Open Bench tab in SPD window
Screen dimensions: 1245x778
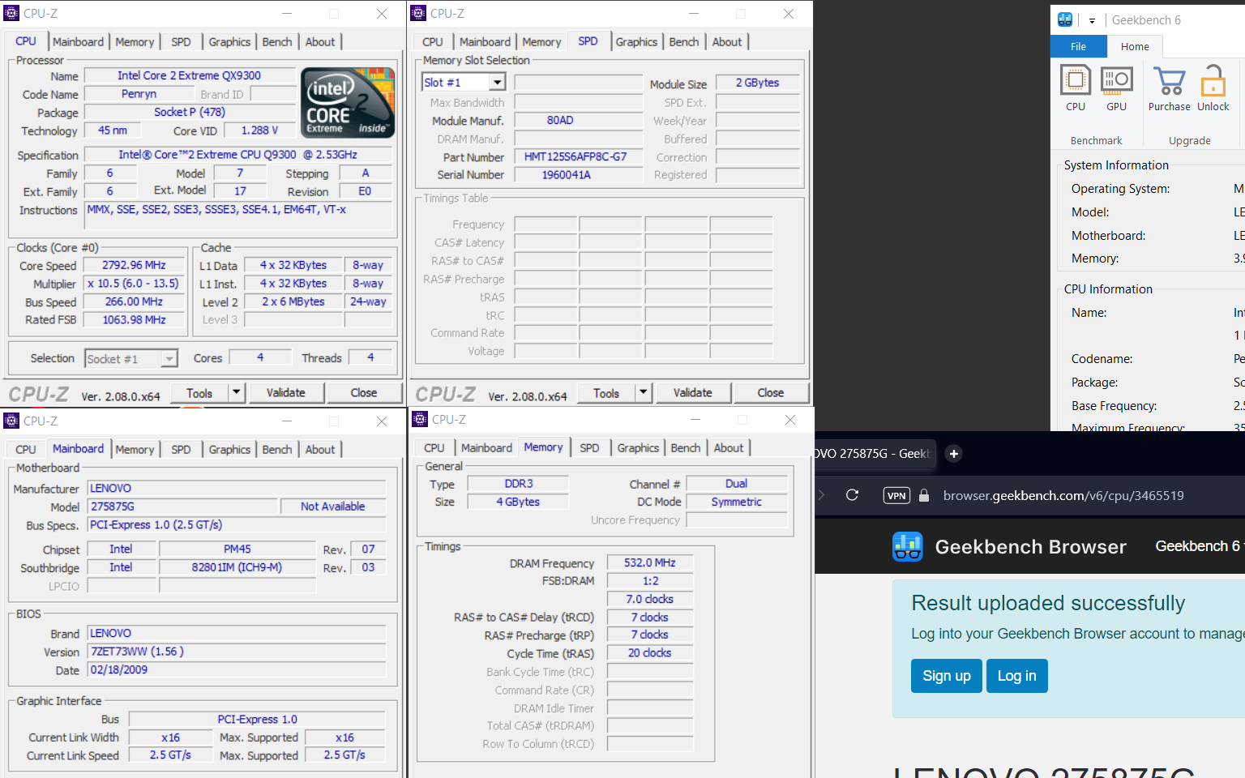point(684,41)
